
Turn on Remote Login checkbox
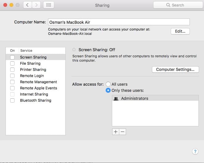click(12, 76)
